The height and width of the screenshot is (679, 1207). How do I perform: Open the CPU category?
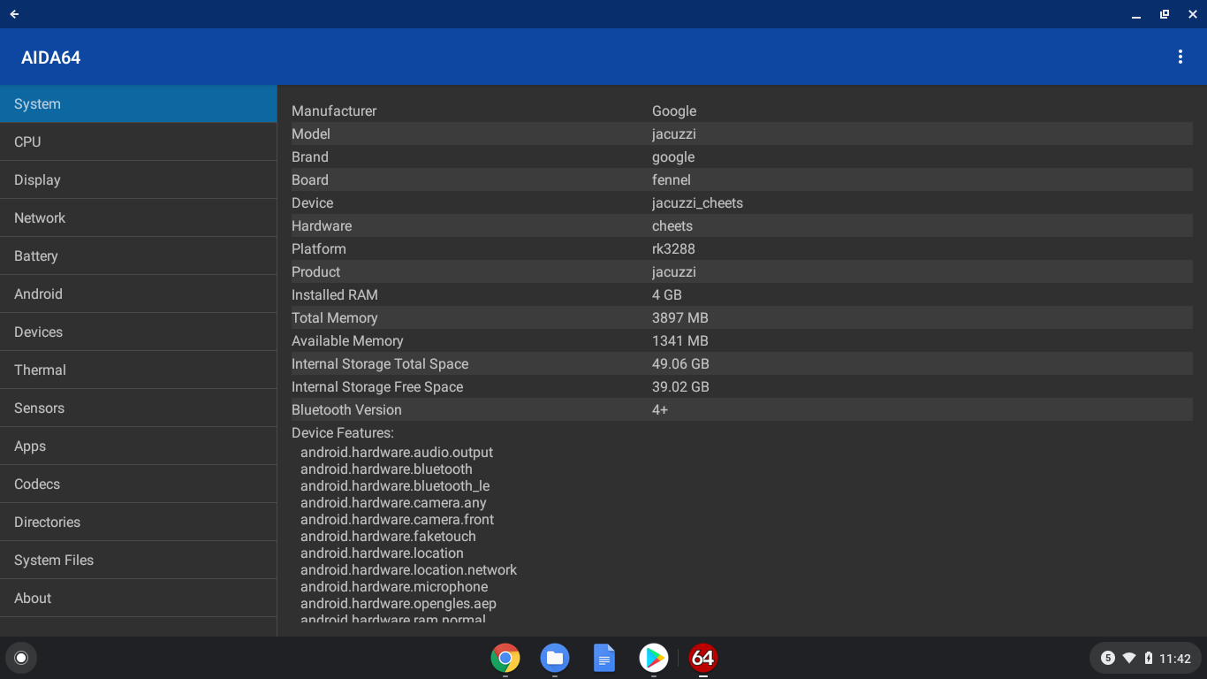[139, 141]
